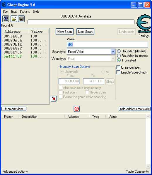The image size is (152, 175).
Task: Minimize the Cheat Engine window
Action: coord(134,5)
